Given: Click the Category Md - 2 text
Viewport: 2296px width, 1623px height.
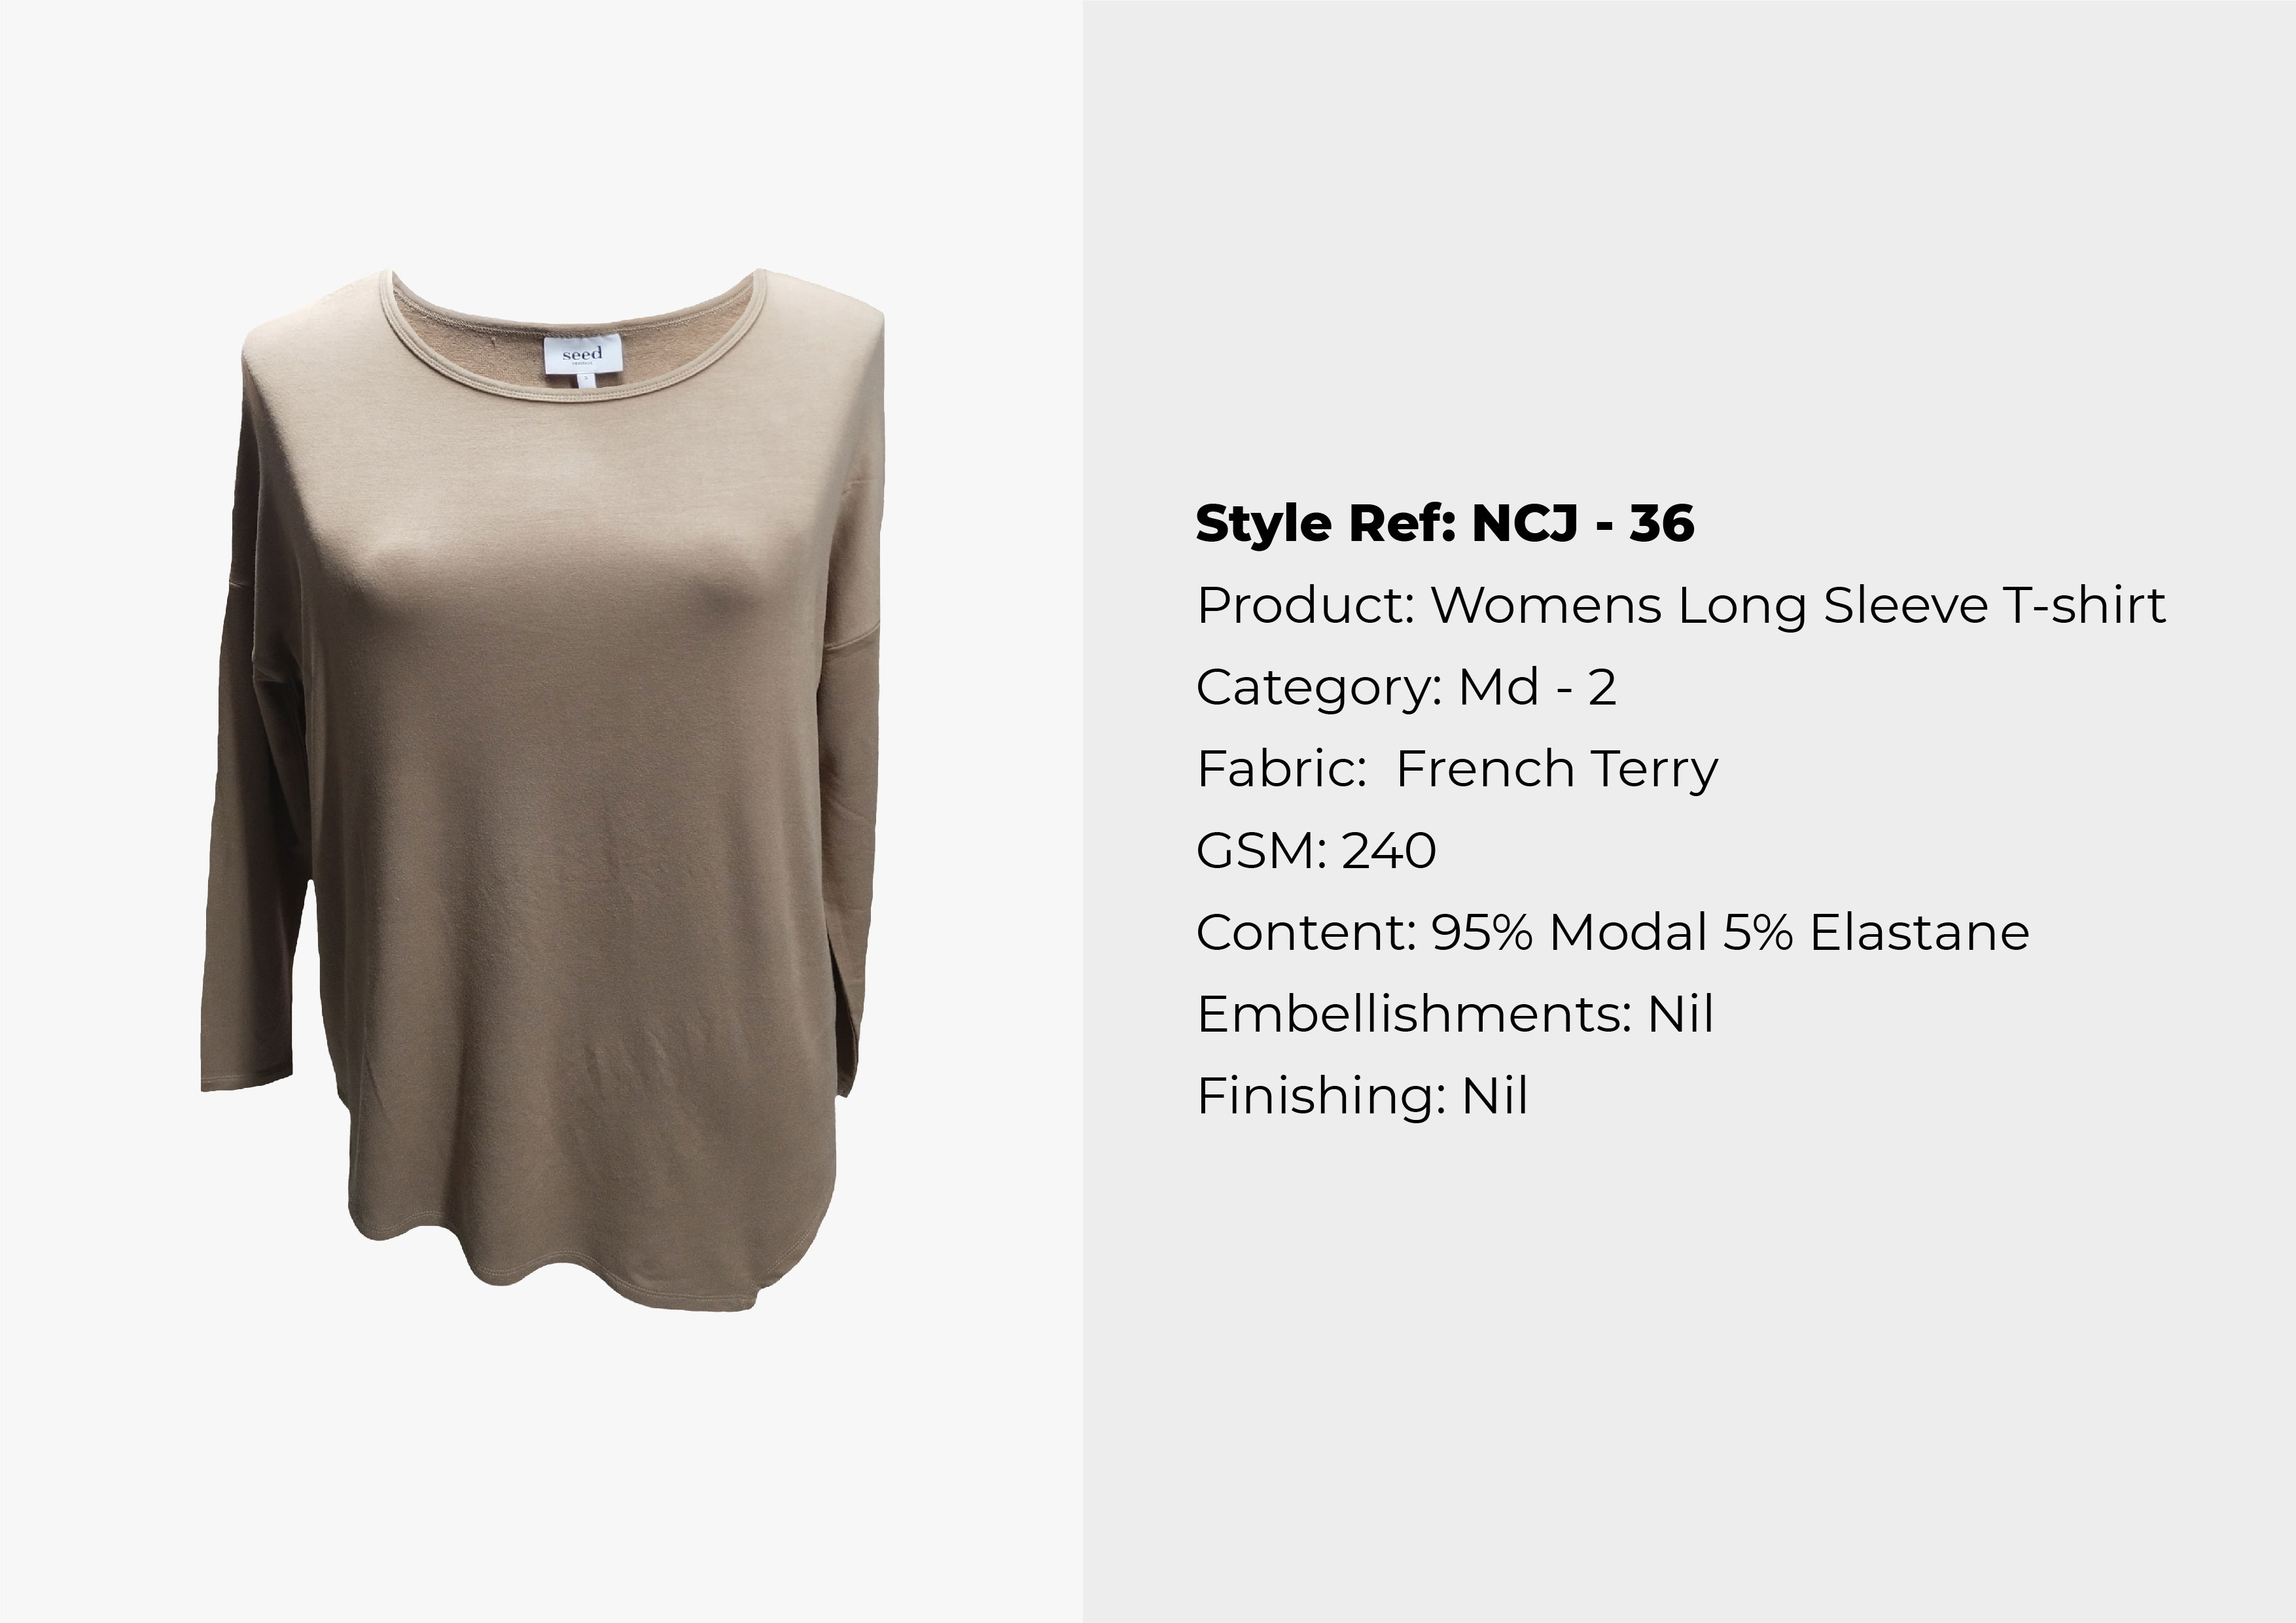Looking at the screenshot, I should (x=1406, y=688).
